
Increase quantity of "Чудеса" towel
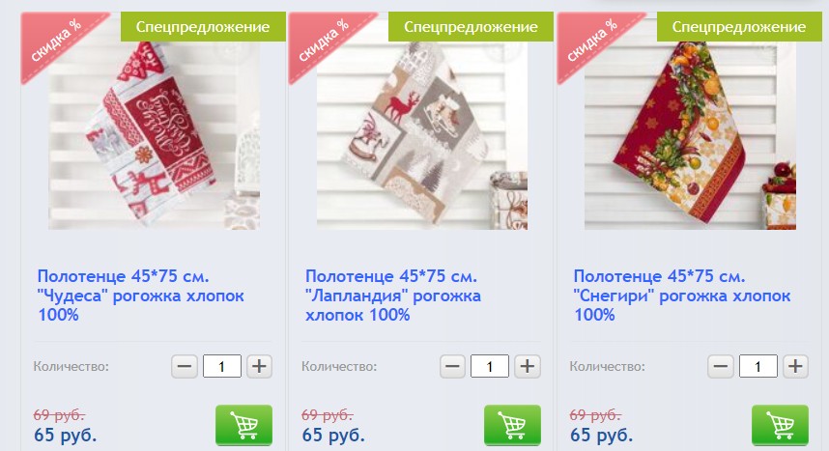point(259,366)
